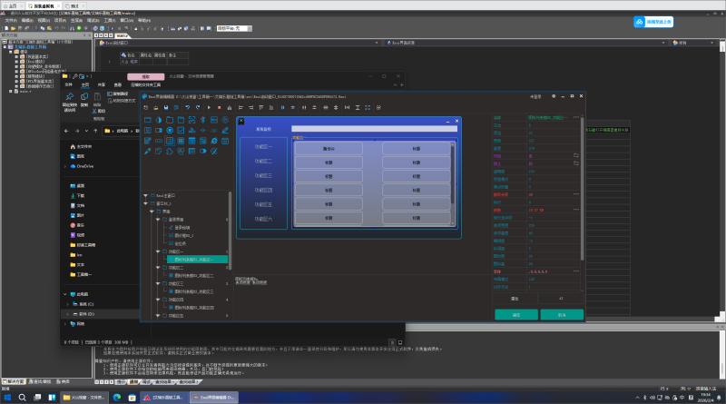
Task: Click the Undo arrow in the editor toolbar
Action: [187, 108]
